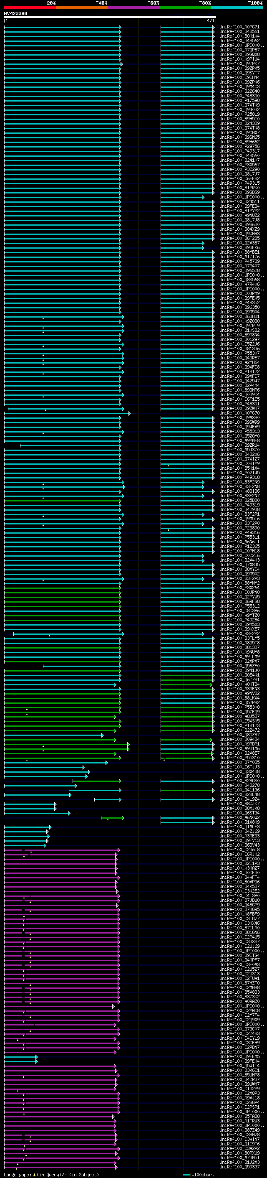
Task: Select hit label UniRef100_Q2V3B7
Action: point(239,243)
